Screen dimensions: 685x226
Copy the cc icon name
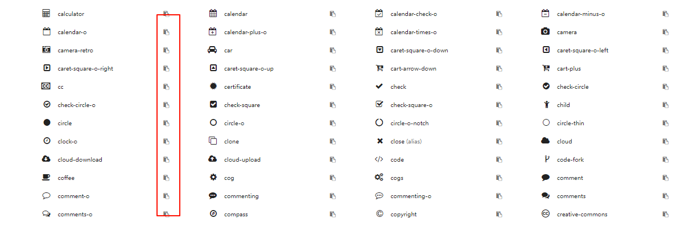click(x=167, y=87)
